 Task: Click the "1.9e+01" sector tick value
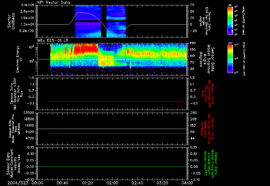point(27,18)
